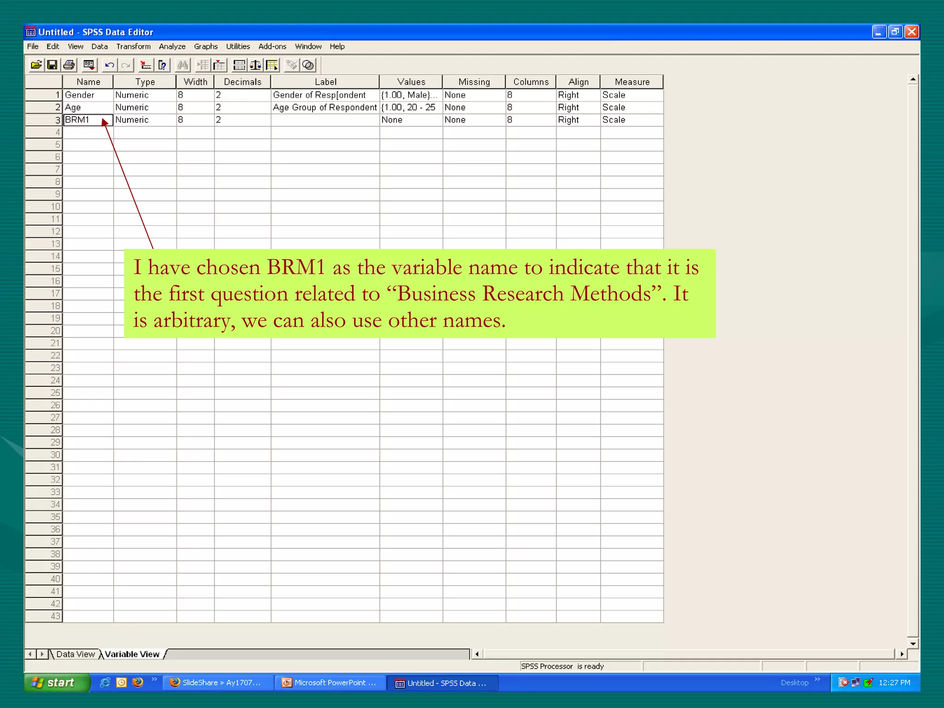The height and width of the screenshot is (708, 944).
Task: Click the Undo arrow icon
Action: pos(109,65)
